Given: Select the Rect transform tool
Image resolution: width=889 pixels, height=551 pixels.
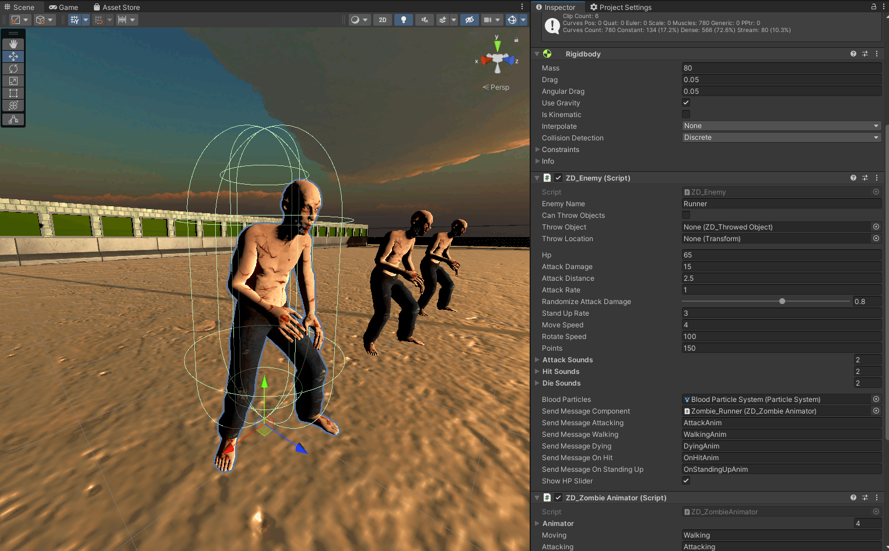Looking at the screenshot, I should point(13,93).
